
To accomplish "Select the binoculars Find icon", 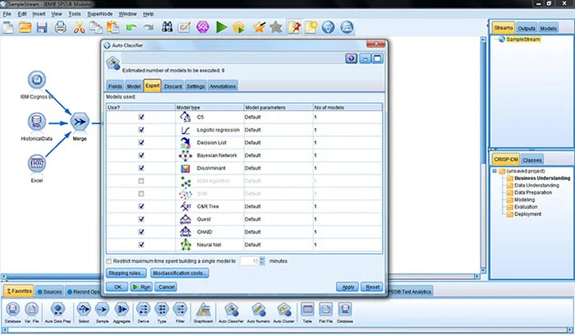I will coord(167,27).
